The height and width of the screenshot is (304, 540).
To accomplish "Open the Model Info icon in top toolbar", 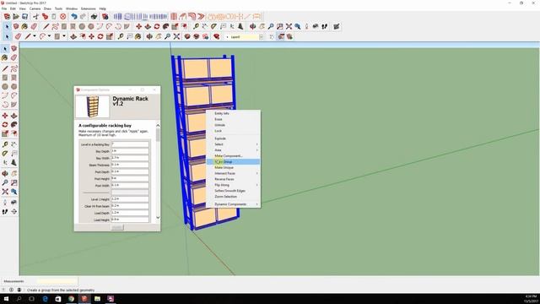I will click(x=105, y=16).
